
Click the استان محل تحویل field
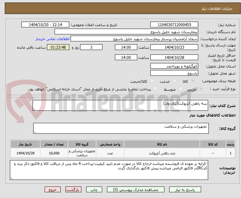(x=174, y=66)
